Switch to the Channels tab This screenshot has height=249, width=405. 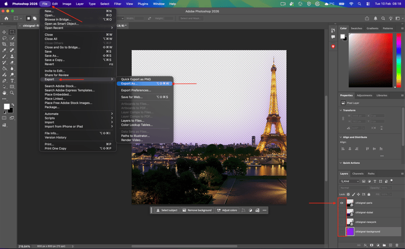coord(358,174)
